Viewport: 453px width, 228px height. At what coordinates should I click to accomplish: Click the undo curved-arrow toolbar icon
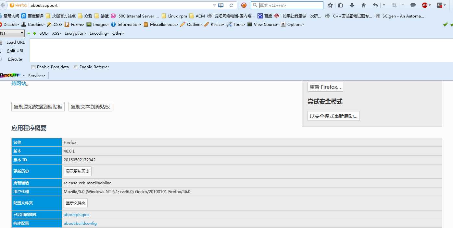coord(375,5)
